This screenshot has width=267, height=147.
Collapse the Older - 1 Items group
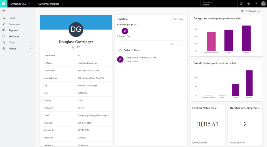coord(120,50)
